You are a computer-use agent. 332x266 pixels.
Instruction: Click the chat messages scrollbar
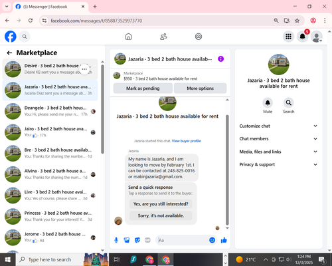click(227, 170)
